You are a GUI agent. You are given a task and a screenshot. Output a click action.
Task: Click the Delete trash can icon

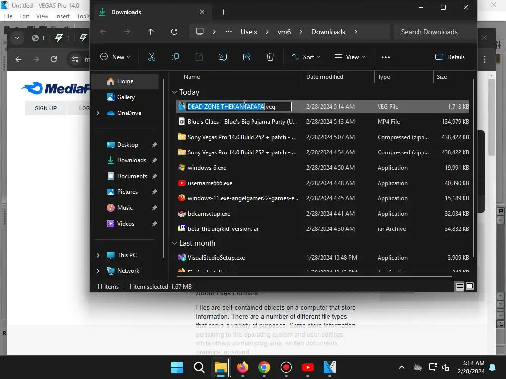(x=270, y=57)
